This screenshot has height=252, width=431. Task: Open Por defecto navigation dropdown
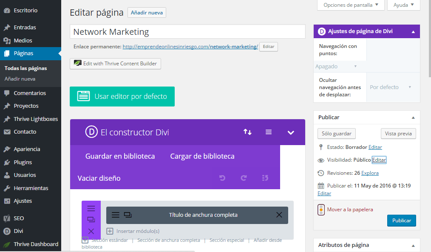(x=390, y=87)
